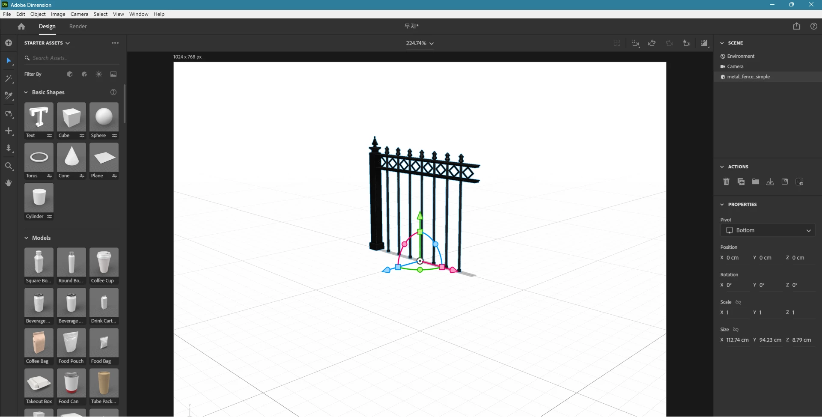Select the Zoom magnifier tool
The width and height of the screenshot is (822, 417).
[9, 166]
